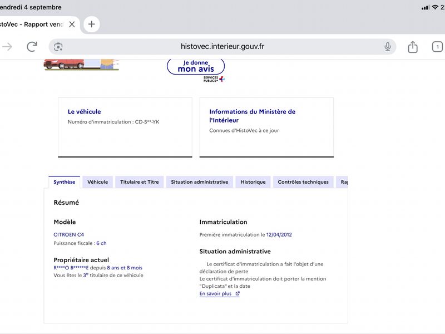Go forward using the browser arrow
The width and height of the screenshot is (445, 334).
(x=7, y=47)
